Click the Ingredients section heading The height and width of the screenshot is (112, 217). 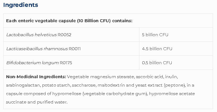pos(21,5)
